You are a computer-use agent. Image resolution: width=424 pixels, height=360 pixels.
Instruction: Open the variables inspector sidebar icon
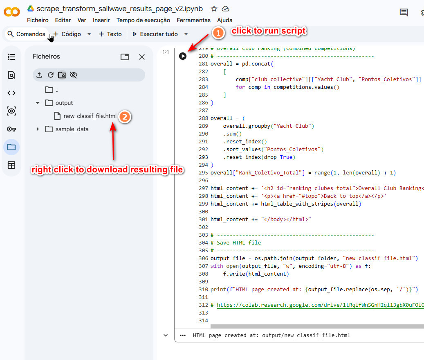(x=11, y=111)
